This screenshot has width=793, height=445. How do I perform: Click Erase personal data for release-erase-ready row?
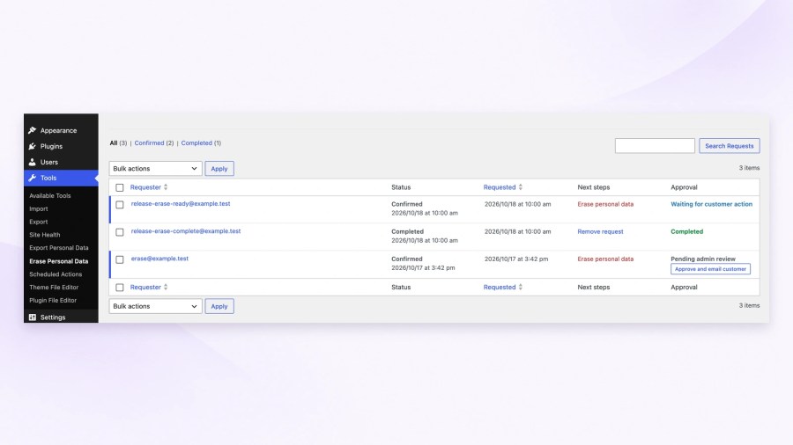[x=605, y=204]
